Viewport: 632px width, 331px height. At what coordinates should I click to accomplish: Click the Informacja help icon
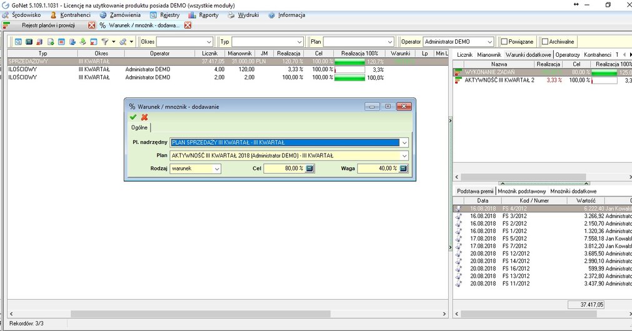272,15
